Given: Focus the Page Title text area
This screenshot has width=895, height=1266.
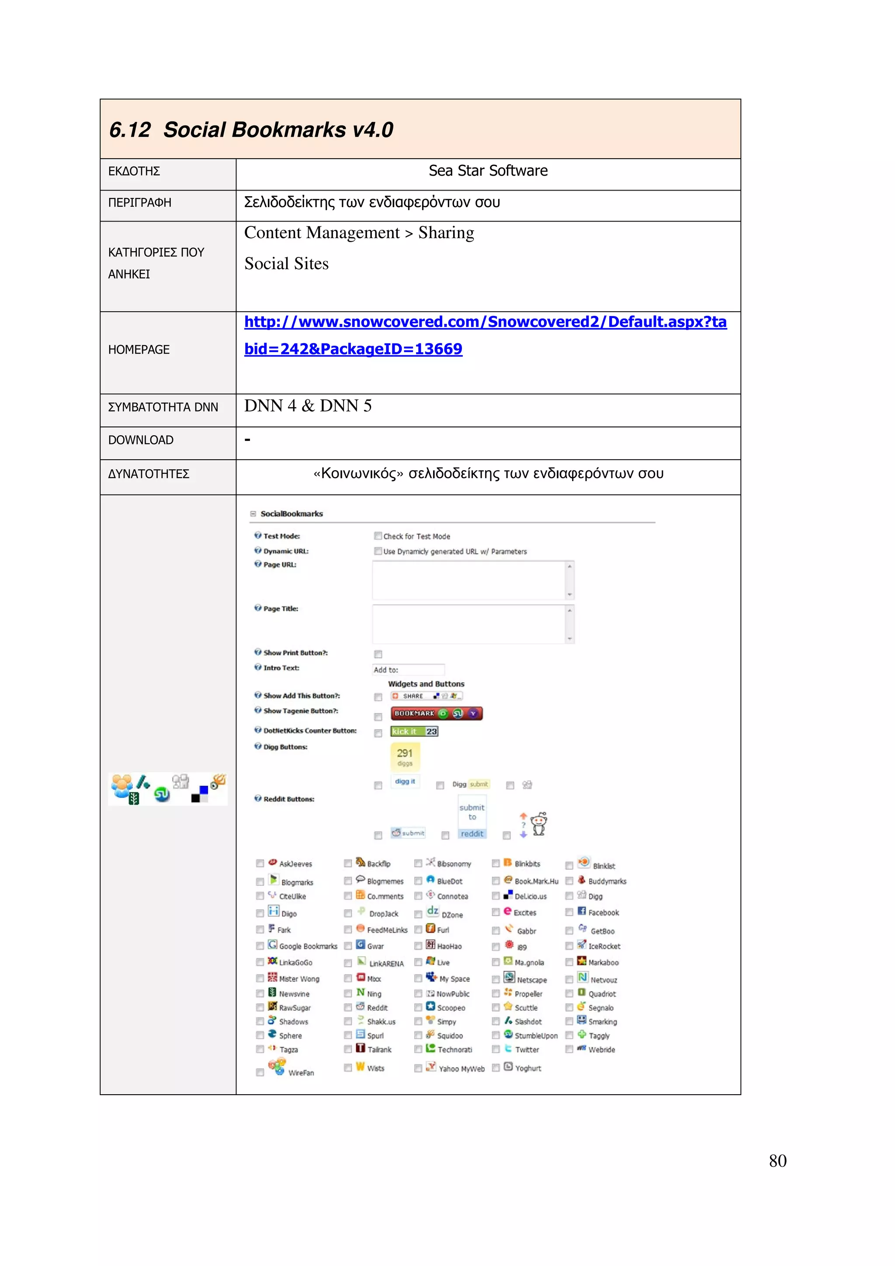Looking at the screenshot, I should [473, 624].
